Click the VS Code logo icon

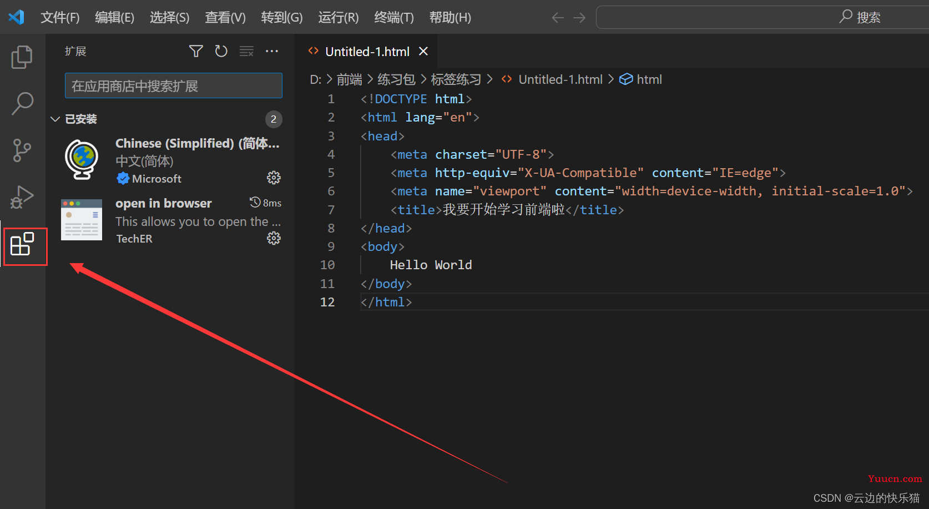pyautogui.click(x=16, y=17)
